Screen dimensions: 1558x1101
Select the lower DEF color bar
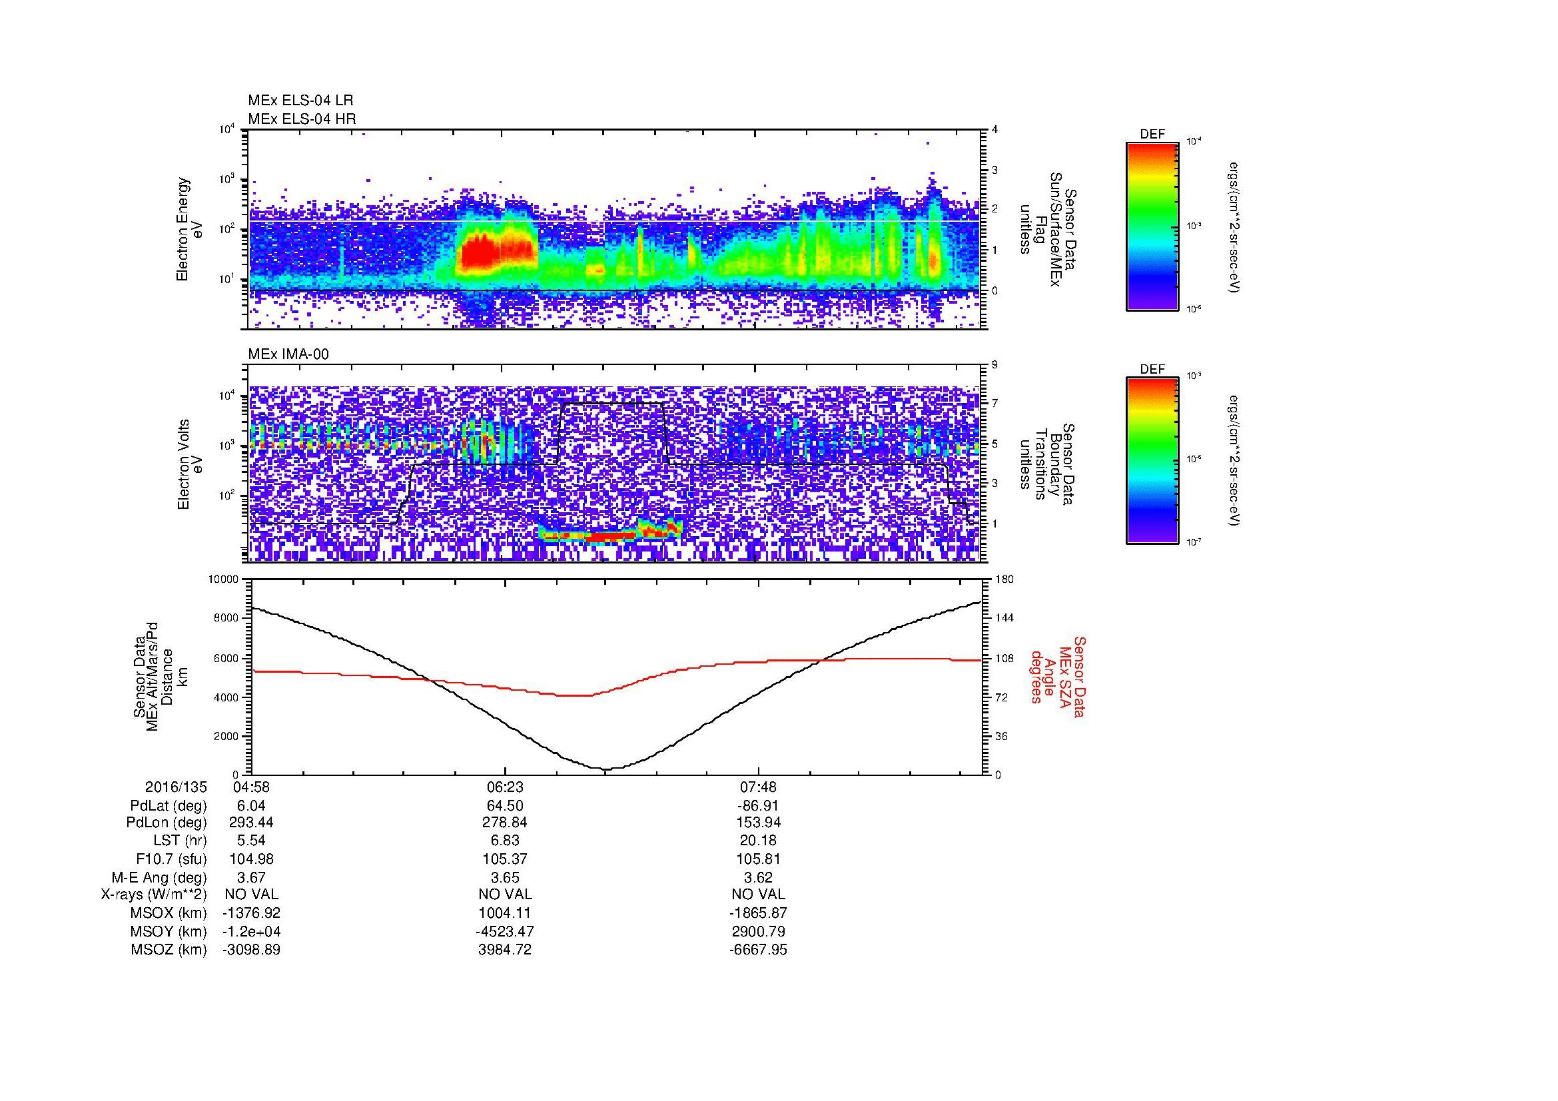coord(1152,461)
